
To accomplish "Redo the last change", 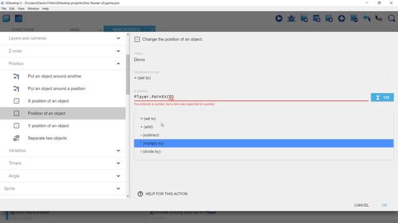I will tap(379, 19).
